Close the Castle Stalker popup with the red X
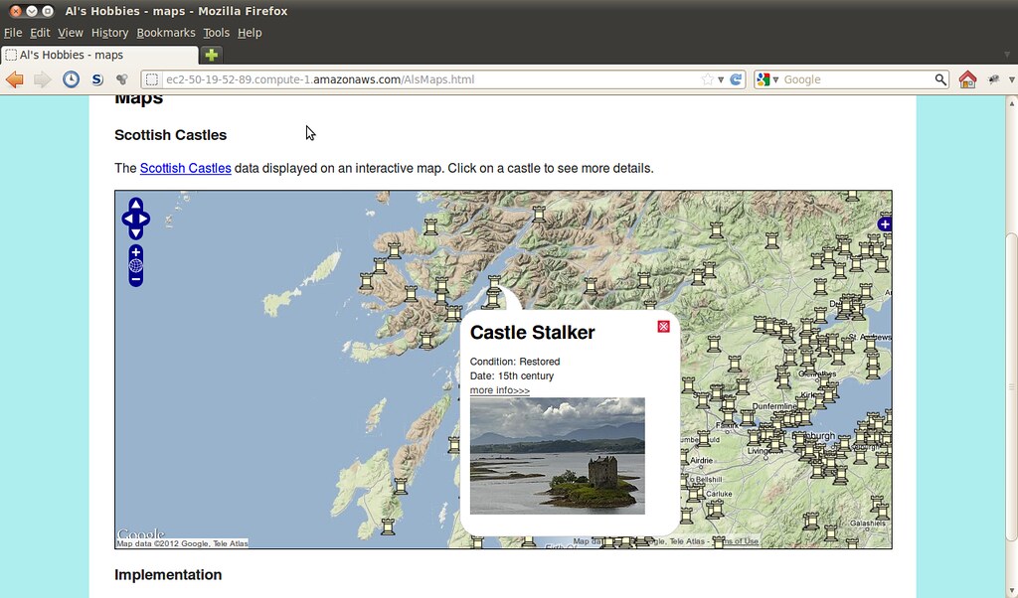 point(662,325)
